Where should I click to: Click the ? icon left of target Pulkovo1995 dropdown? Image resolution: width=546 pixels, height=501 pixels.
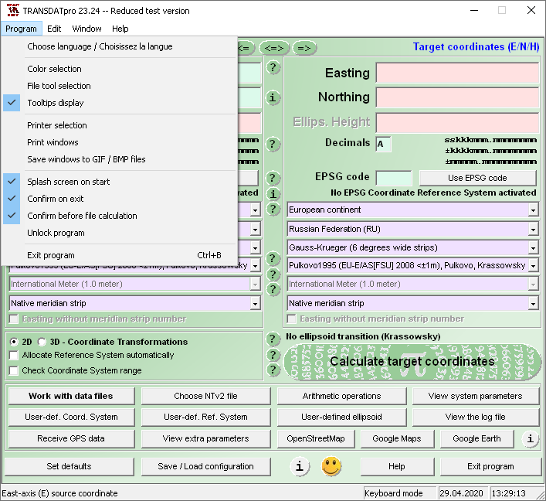tap(273, 259)
